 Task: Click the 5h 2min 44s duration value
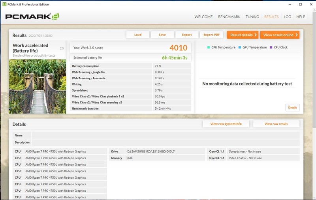pyautogui.click(x=163, y=108)
